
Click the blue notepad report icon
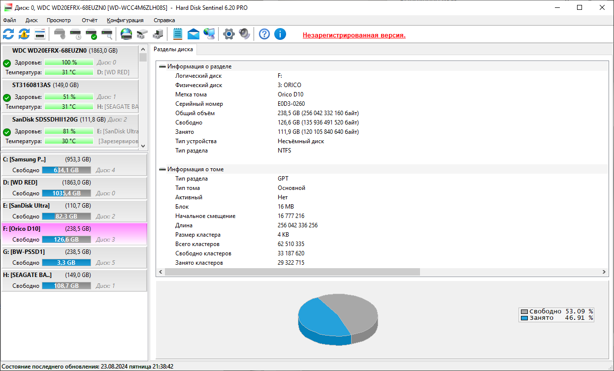178,34
